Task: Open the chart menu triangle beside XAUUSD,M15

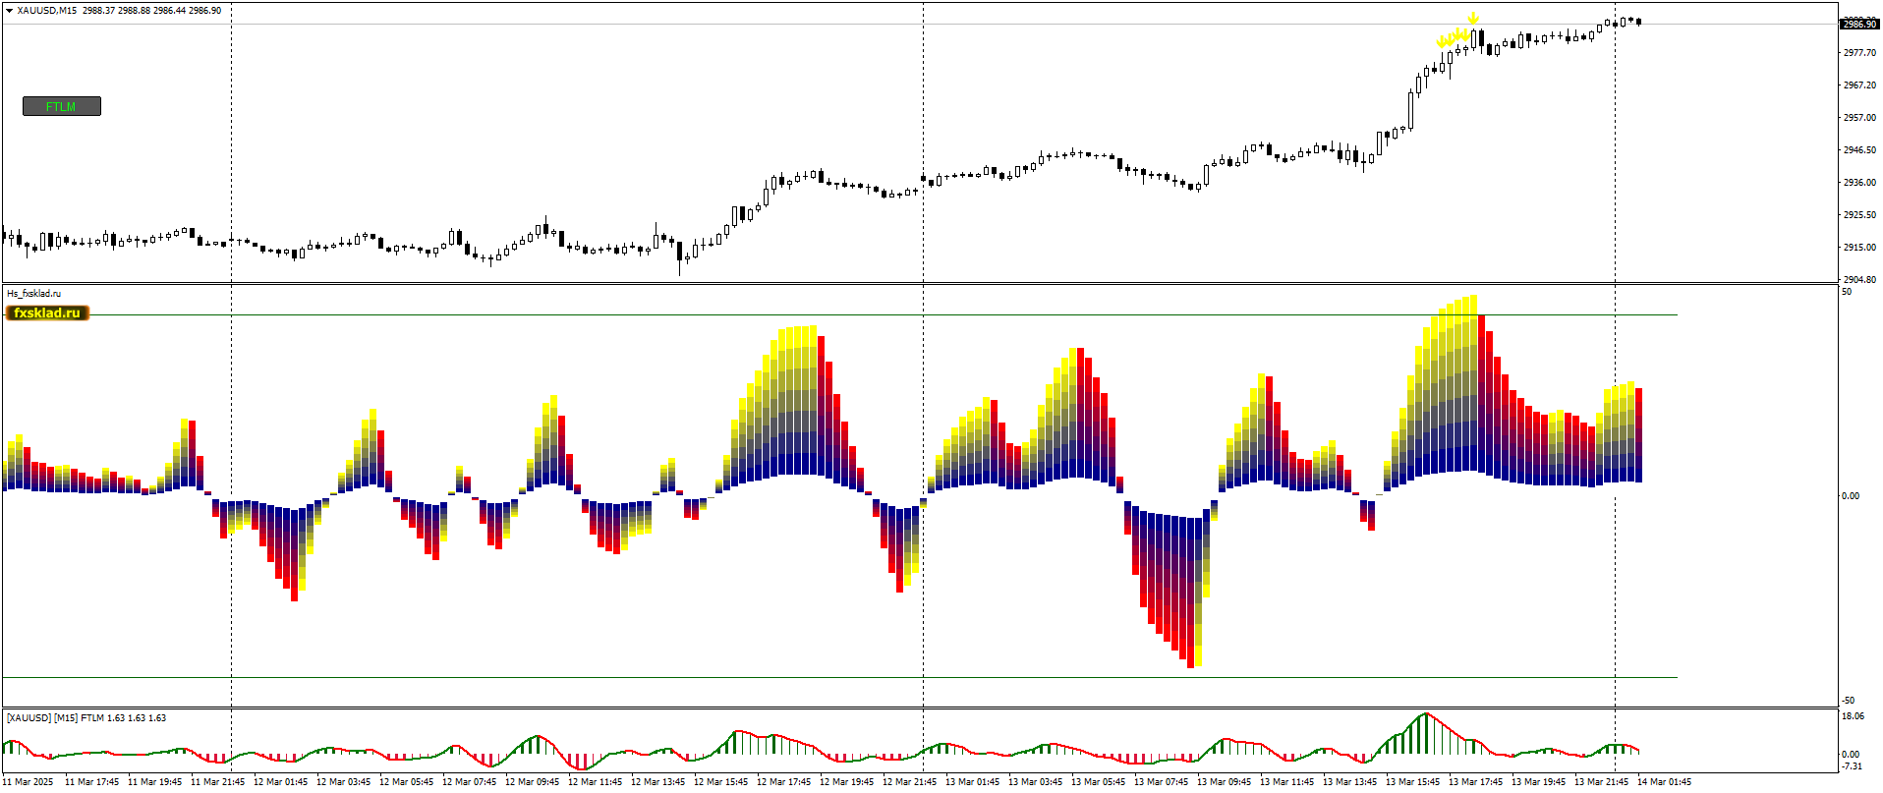Action: [x=10, y=10]
